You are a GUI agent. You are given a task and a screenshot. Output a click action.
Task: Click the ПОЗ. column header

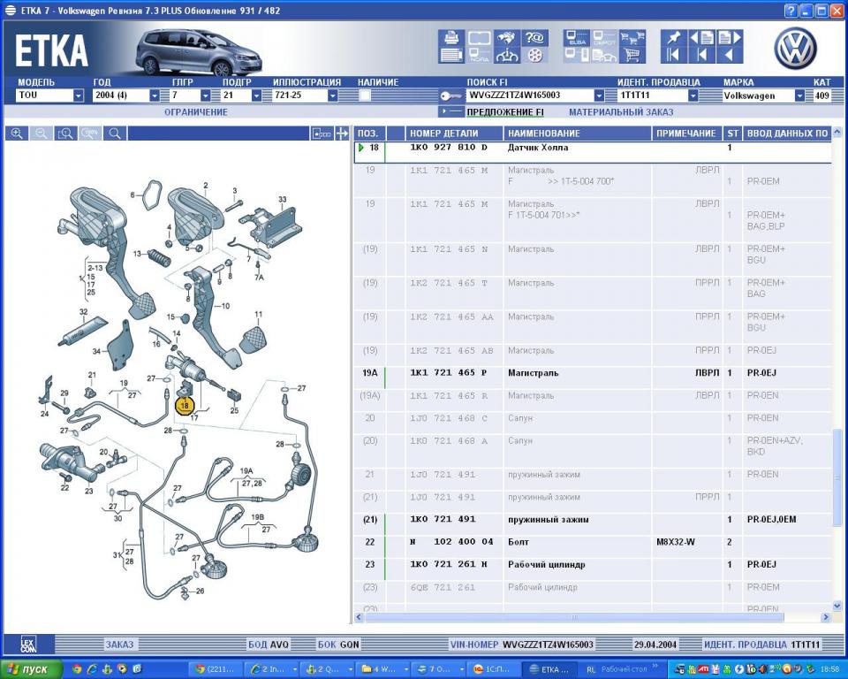point(370,134)
